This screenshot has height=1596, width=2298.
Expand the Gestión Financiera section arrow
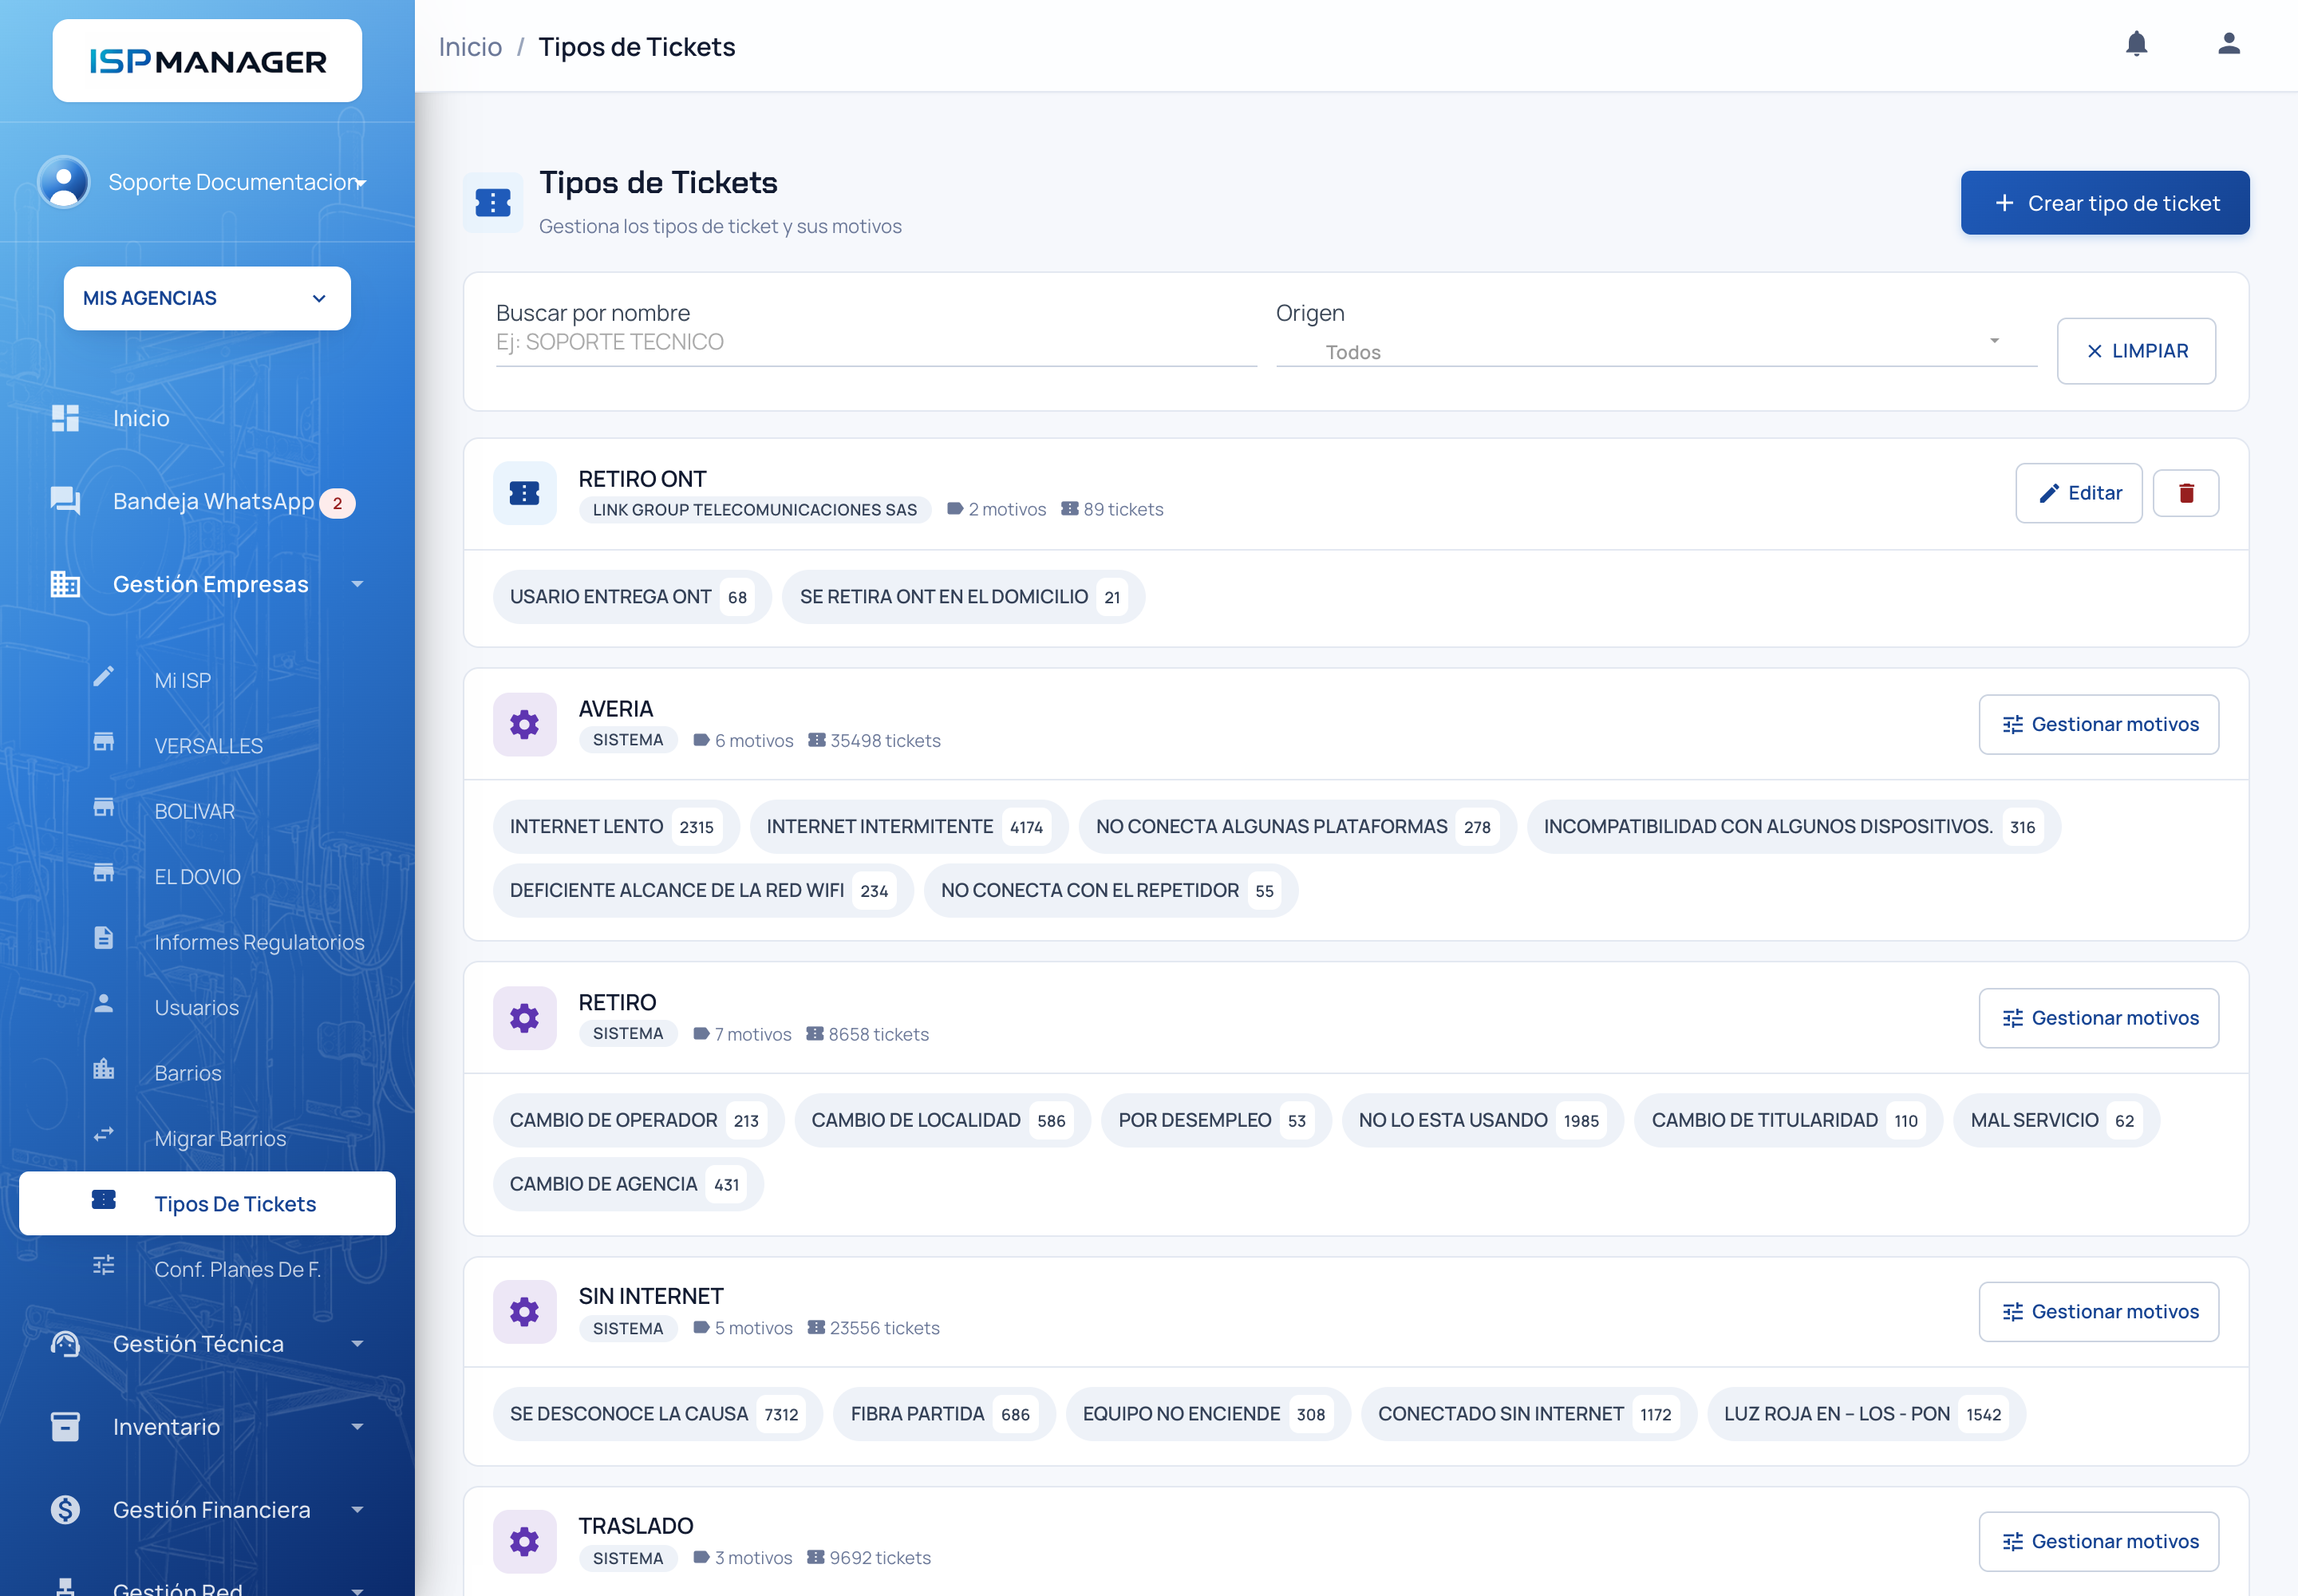pyautogui.click(x=357, y=1510)
